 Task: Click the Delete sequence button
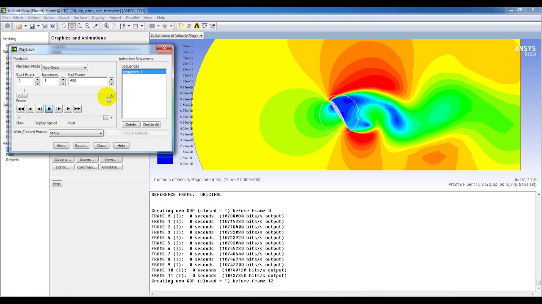point(131,125)
